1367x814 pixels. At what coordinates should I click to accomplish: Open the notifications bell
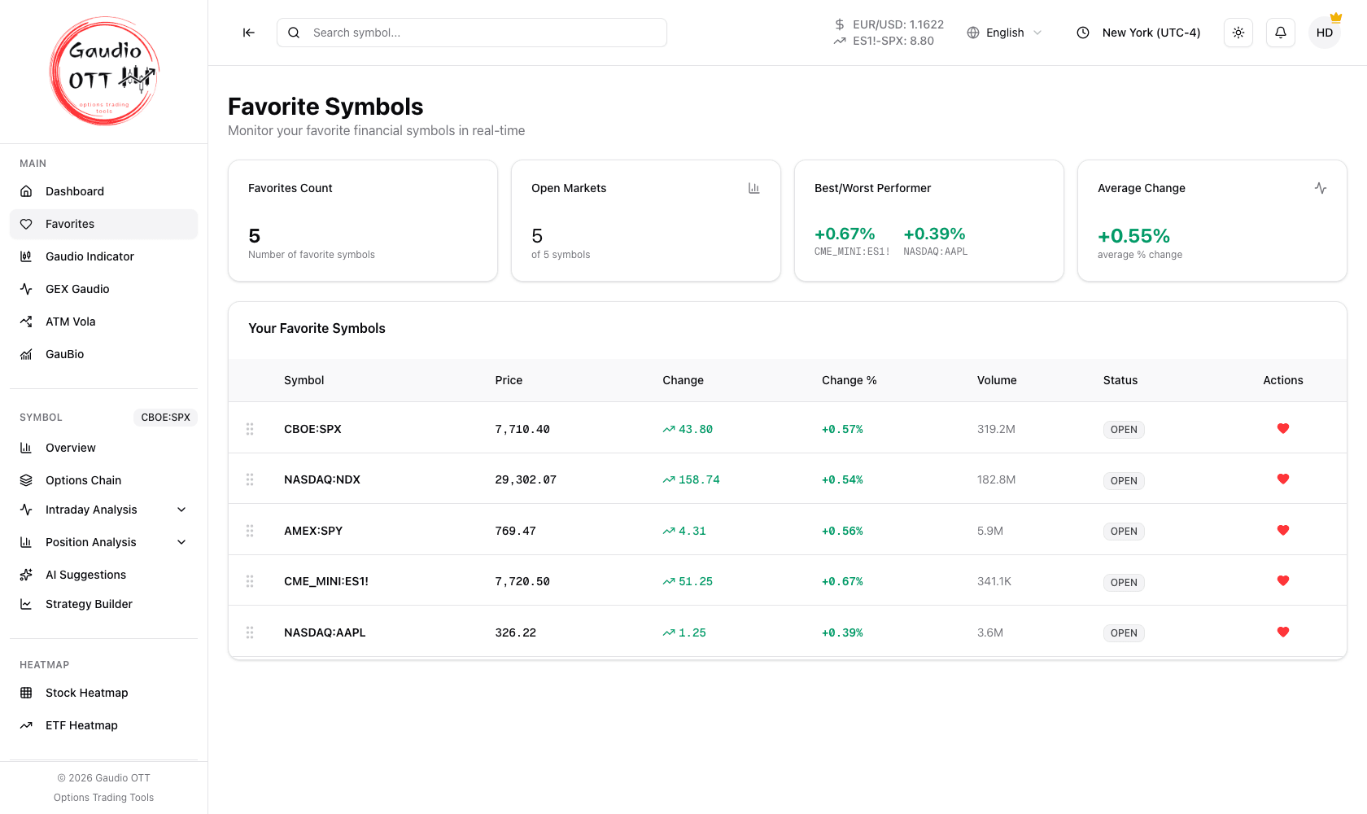point(1281,33)
